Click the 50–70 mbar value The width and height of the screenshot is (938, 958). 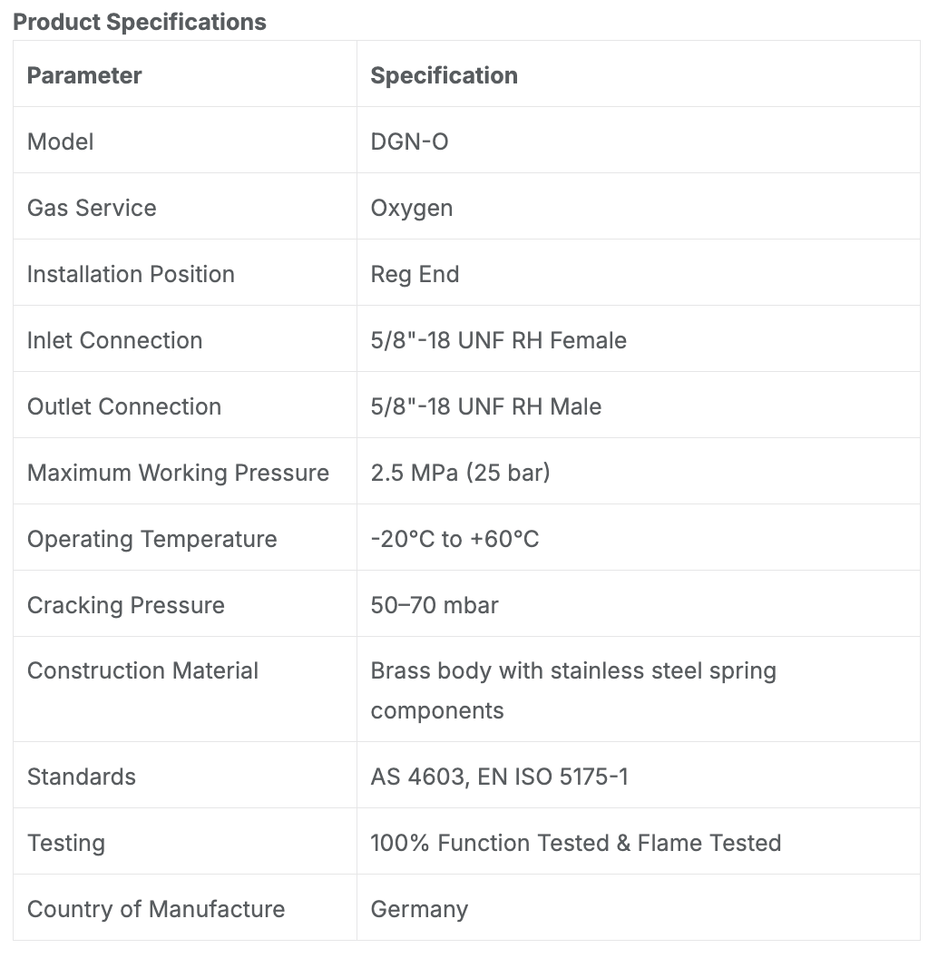coord(435,605)
